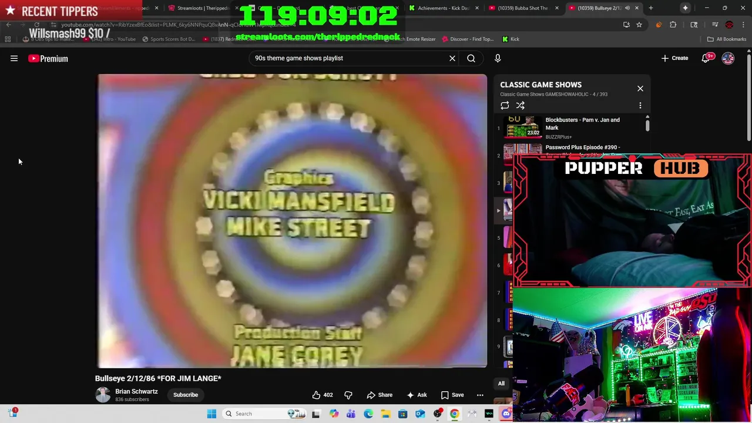Screen dimensions: 752x423
Task: Save the video to a playlist
Action: (452, 395)
